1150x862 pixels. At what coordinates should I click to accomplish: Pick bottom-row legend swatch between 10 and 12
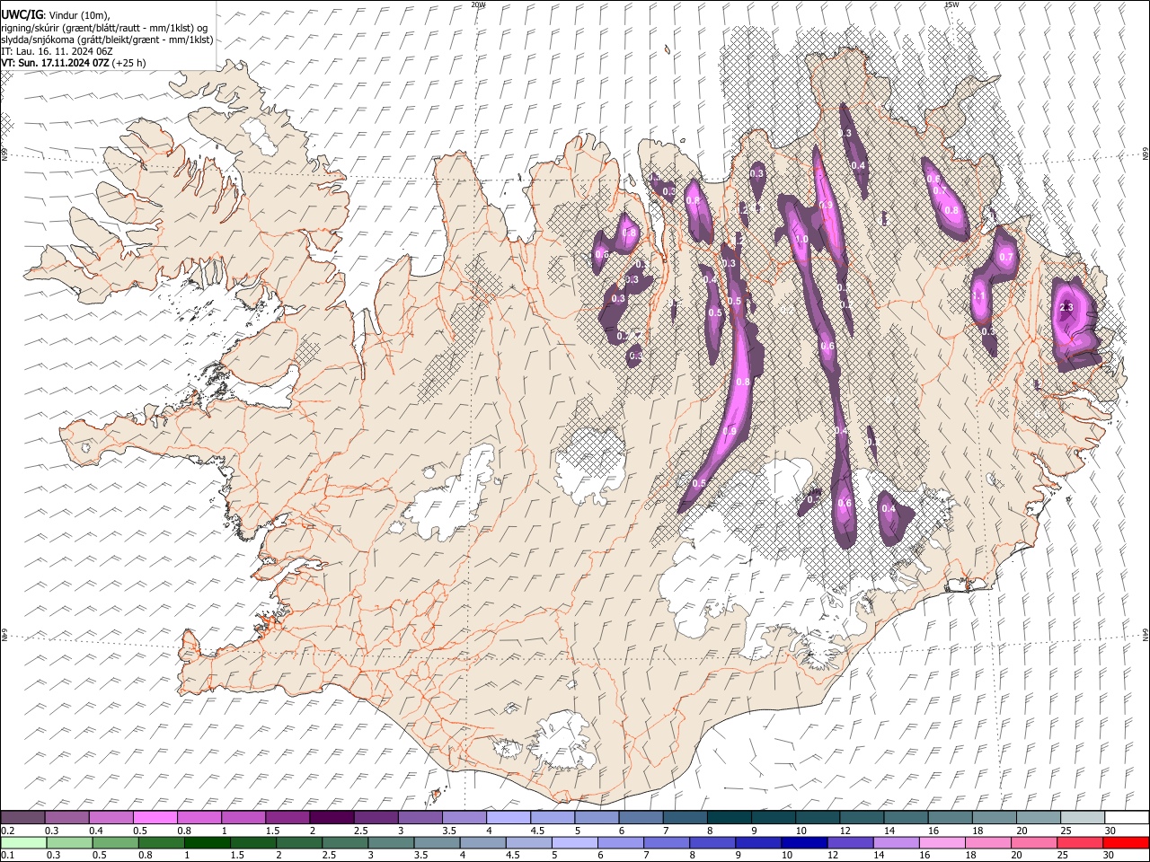pyautogui.click(x=804, y=842)
